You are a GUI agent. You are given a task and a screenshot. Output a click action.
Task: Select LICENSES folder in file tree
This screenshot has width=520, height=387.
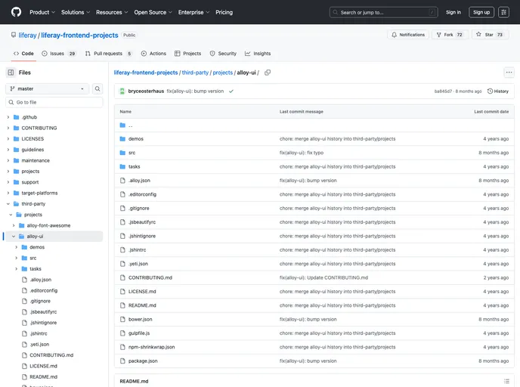click(32, 139)
